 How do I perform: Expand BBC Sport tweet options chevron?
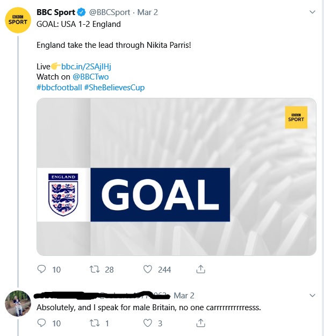tap(313, 12)
